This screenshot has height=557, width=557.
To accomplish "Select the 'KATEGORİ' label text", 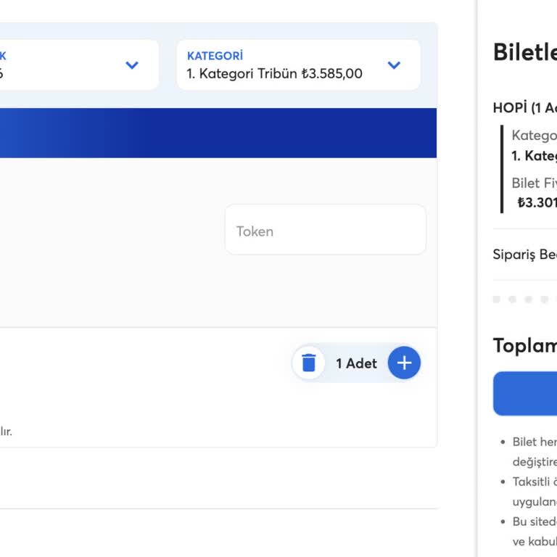I will 215,56.
